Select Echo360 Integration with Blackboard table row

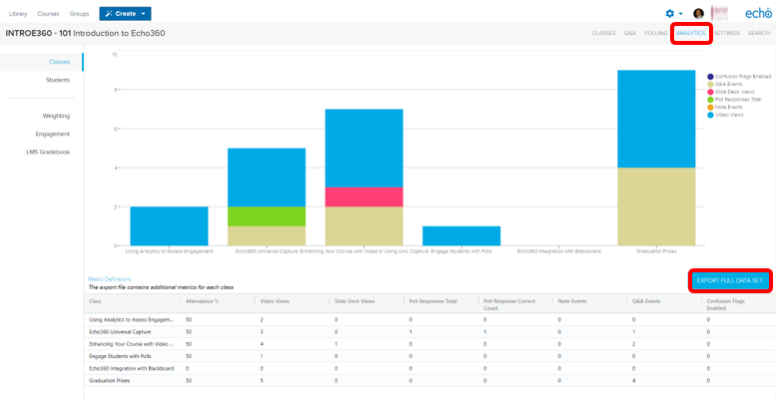coord(429,368)
